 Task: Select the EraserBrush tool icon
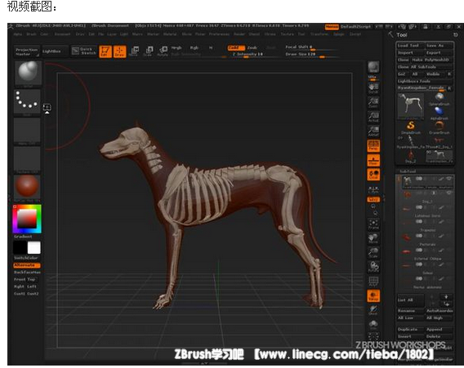[439, 127]
